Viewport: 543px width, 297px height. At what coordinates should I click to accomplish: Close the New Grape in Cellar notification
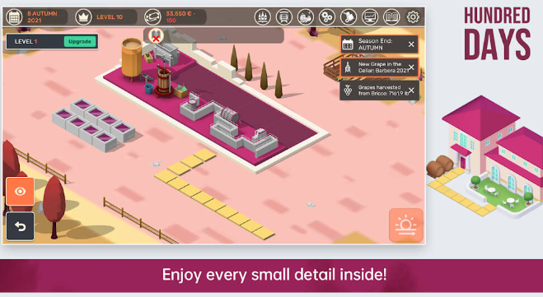tap(411, 67)
